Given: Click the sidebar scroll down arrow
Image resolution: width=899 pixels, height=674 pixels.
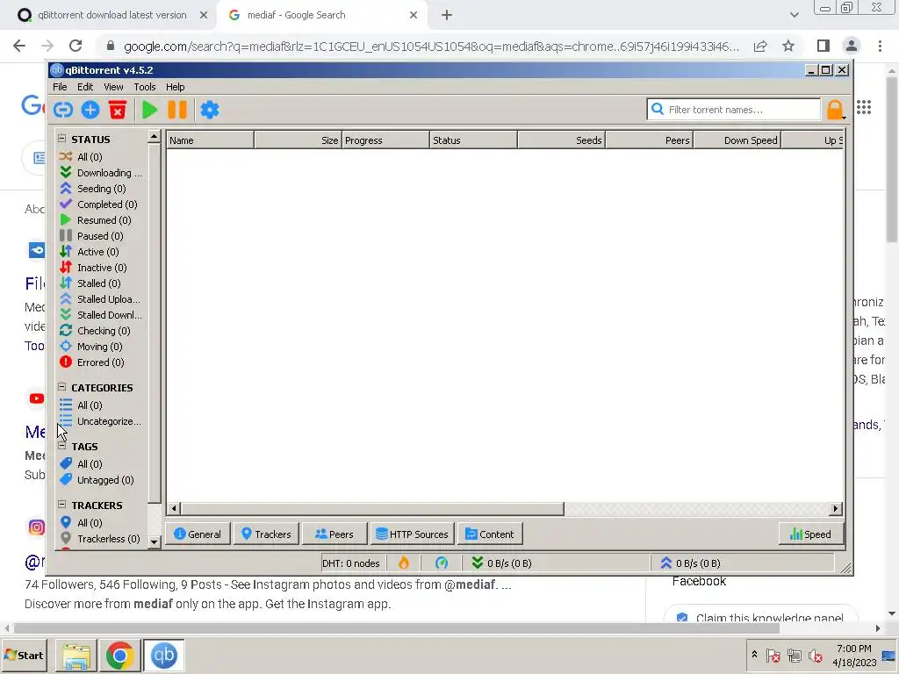Looking at the screenshot, I should (x=154, y=541).
